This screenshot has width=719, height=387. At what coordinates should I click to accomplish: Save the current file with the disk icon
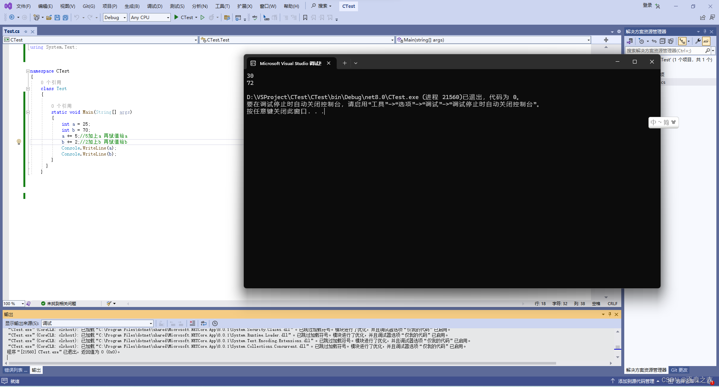57,17
